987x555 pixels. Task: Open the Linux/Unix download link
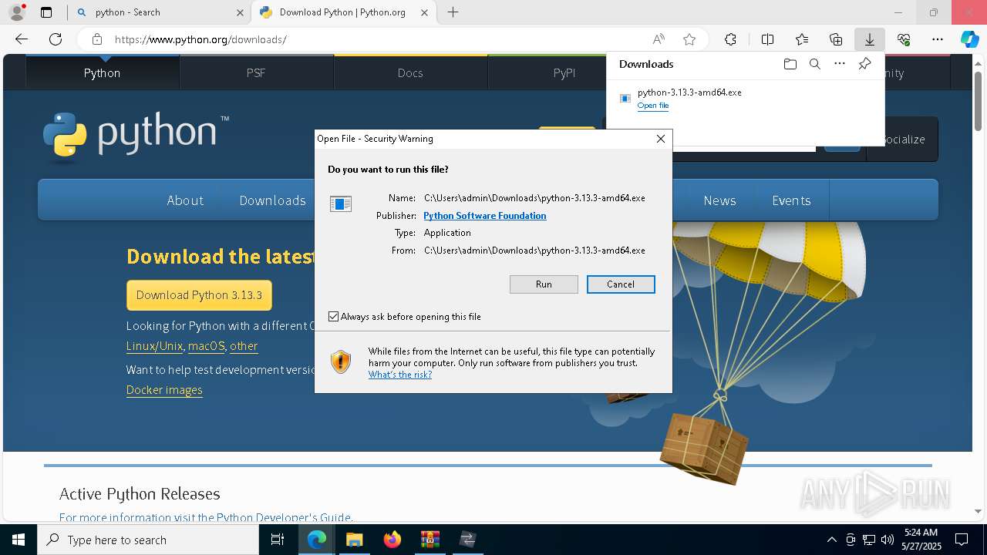tap(154, 346)
